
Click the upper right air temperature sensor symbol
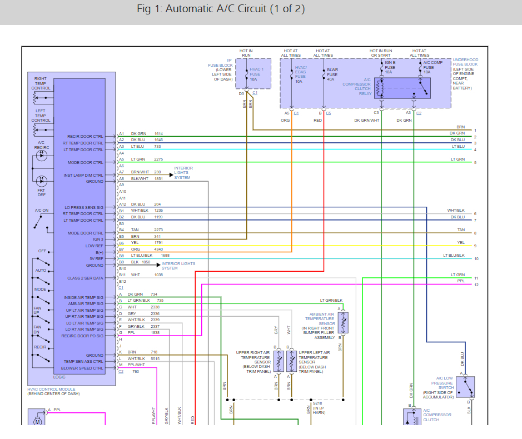click(277, 361)
